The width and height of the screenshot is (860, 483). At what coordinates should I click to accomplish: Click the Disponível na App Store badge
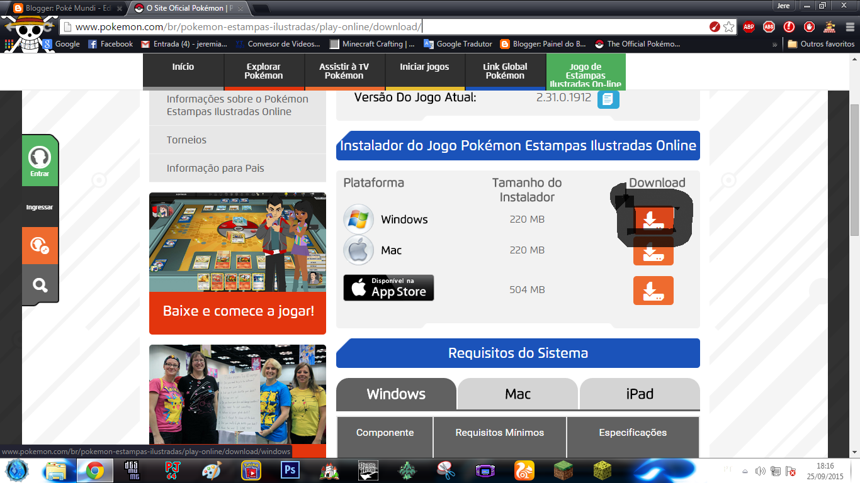388,288
